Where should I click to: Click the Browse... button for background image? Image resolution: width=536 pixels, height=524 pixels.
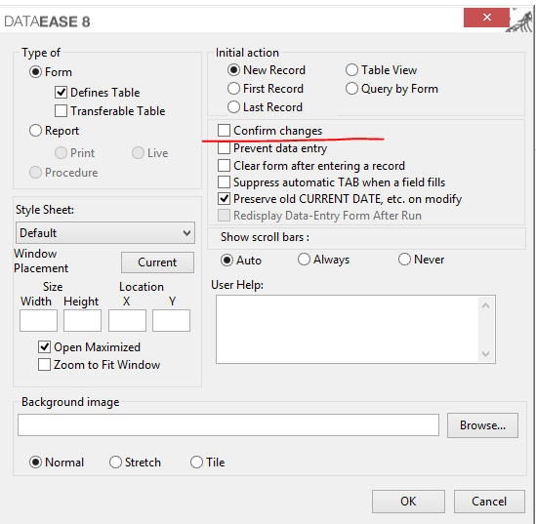[482, 425]
